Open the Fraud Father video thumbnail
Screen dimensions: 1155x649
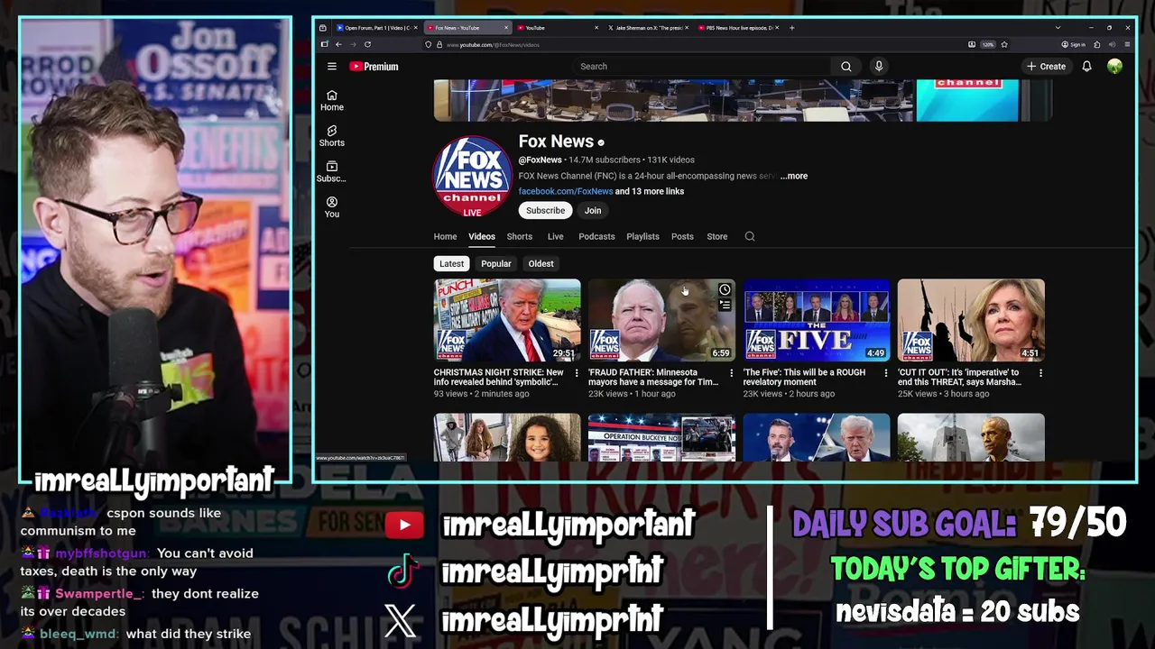click(x=661, y=320)
